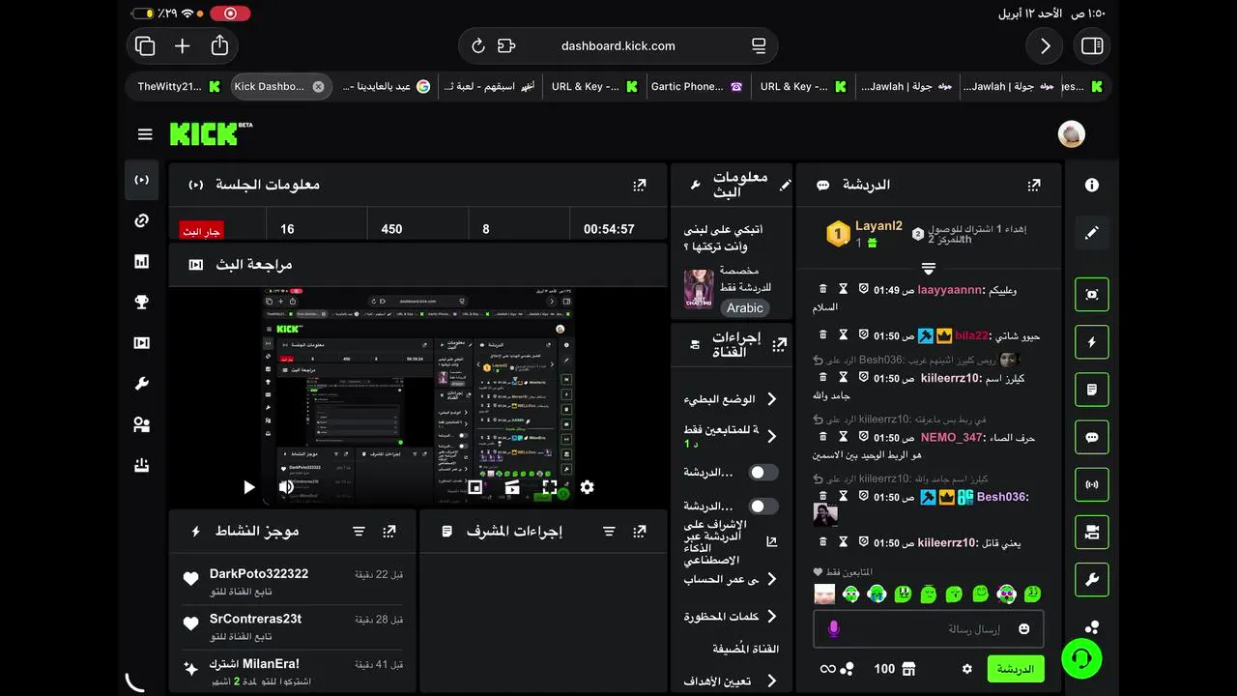Click the green send chat button
The width and height of the screenshot is (1237, 696).
(x=1016, y=669)
